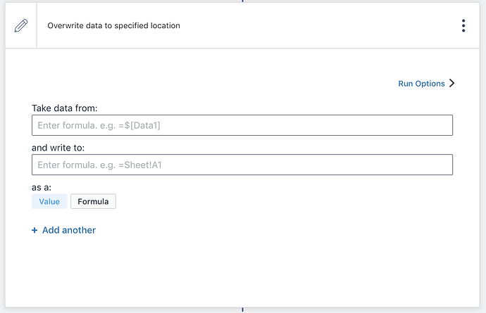Click the connector line above the card
486x313 pixels.
[x=242, y=1]
